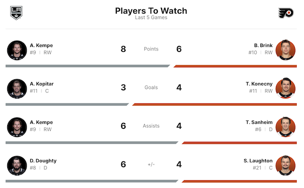Viewport: 304px width, 188px height.
Task: Click the Players To Watch heading
Action: click(151, 11)
